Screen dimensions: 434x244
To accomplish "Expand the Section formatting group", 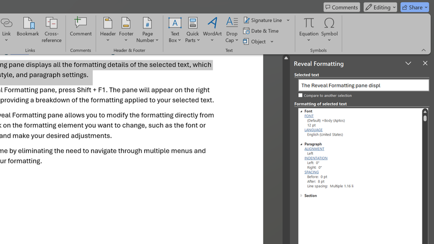I will [301, 196].
